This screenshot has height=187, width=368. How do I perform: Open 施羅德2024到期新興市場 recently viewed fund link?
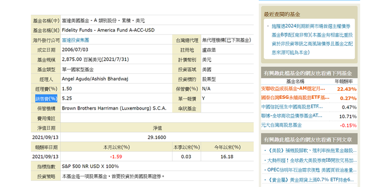coord(312,39)
